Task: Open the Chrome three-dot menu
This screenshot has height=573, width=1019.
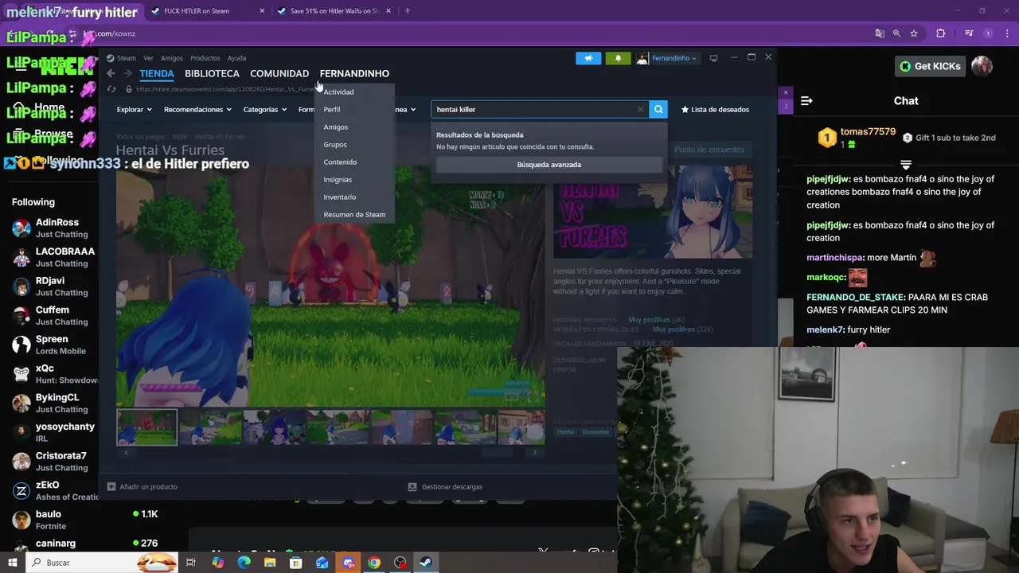Action: coord(1005,33)
